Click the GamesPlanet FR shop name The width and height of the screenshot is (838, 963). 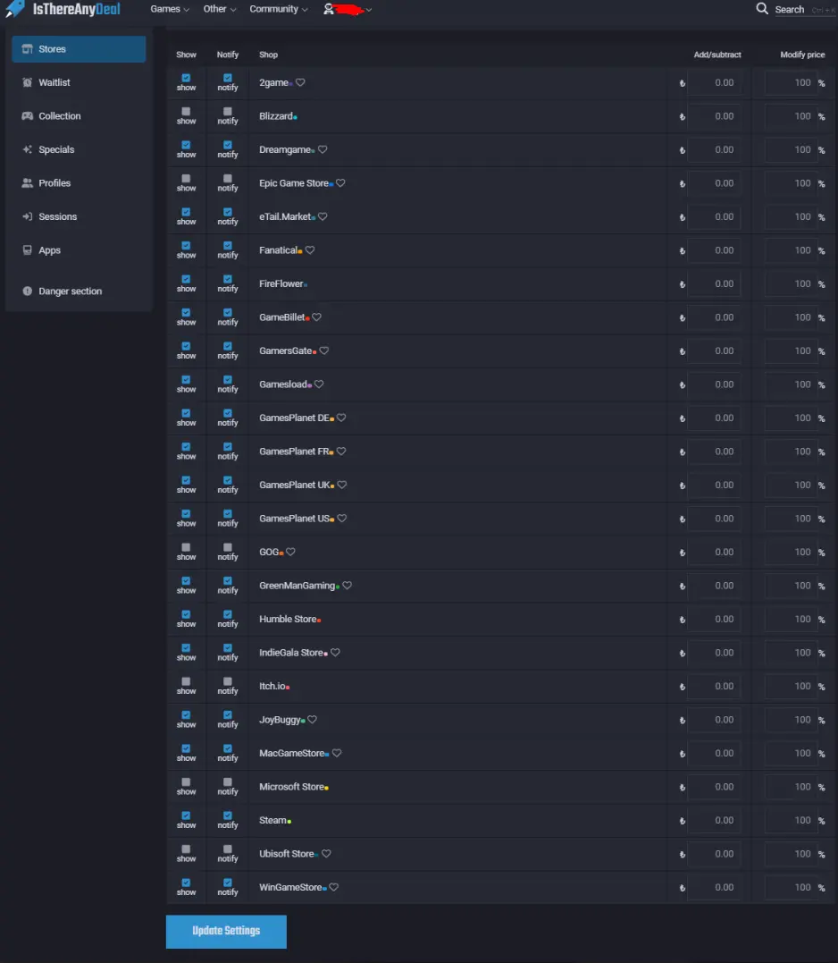click(294, 452)
